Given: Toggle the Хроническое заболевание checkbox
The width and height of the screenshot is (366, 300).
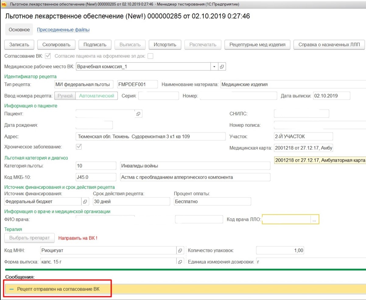Looking at the screenshot, I should coord(79,146).
